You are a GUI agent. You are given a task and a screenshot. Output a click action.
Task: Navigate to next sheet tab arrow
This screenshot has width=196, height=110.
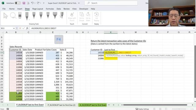coord(7,105)
